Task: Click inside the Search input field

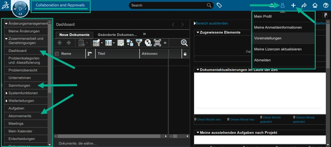Action: pyautogui.click(x=168, y=5)
